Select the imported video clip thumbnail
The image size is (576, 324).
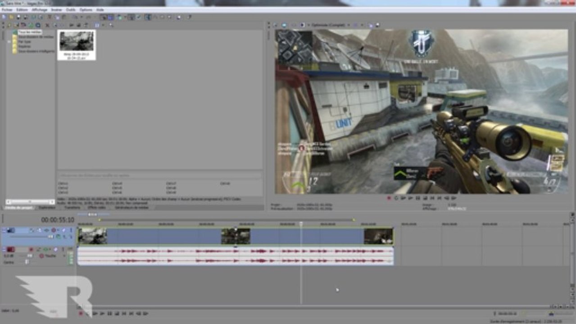click(77, 45)
